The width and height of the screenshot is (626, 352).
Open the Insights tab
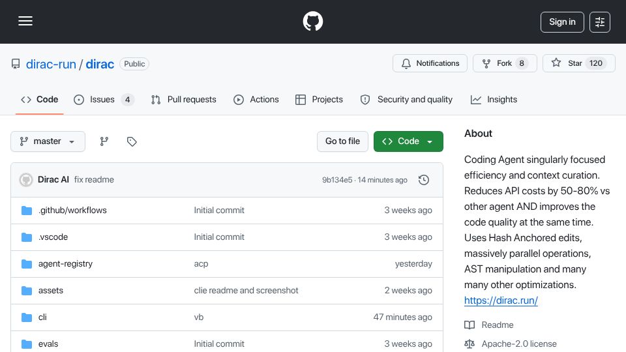tap(494, 99)
